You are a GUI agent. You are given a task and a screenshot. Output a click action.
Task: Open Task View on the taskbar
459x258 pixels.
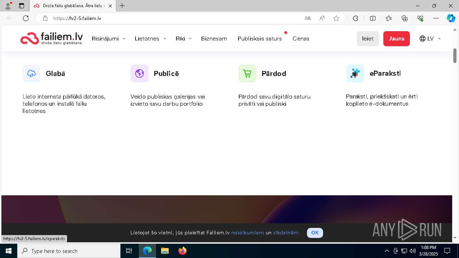129,251
